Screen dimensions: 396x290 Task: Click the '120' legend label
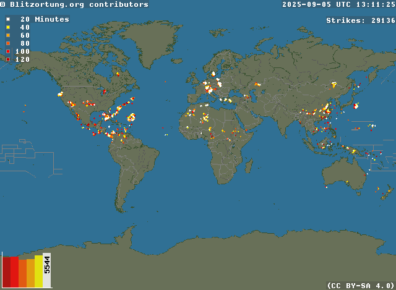[22, 59]
